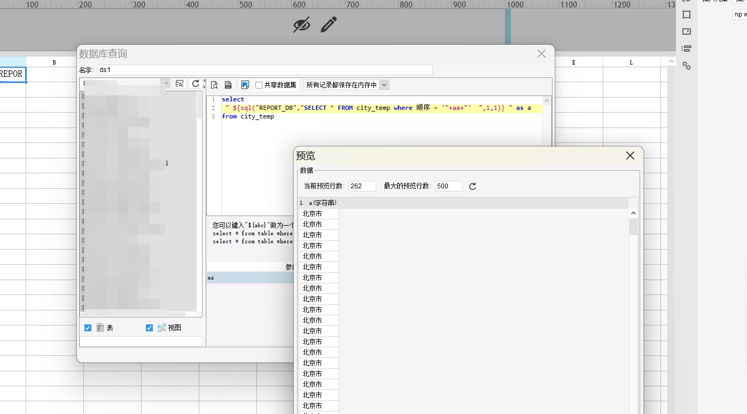Click the preview list scrollbar thumb
The image size is (747, 414).
coord(633,227)
